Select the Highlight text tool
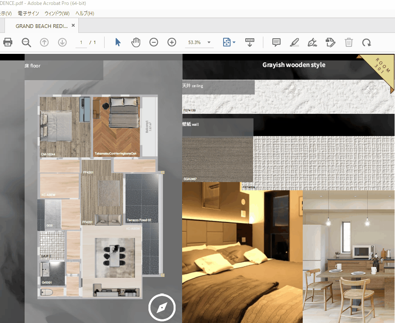The image size is (395, 323). (x=294, y=42)
